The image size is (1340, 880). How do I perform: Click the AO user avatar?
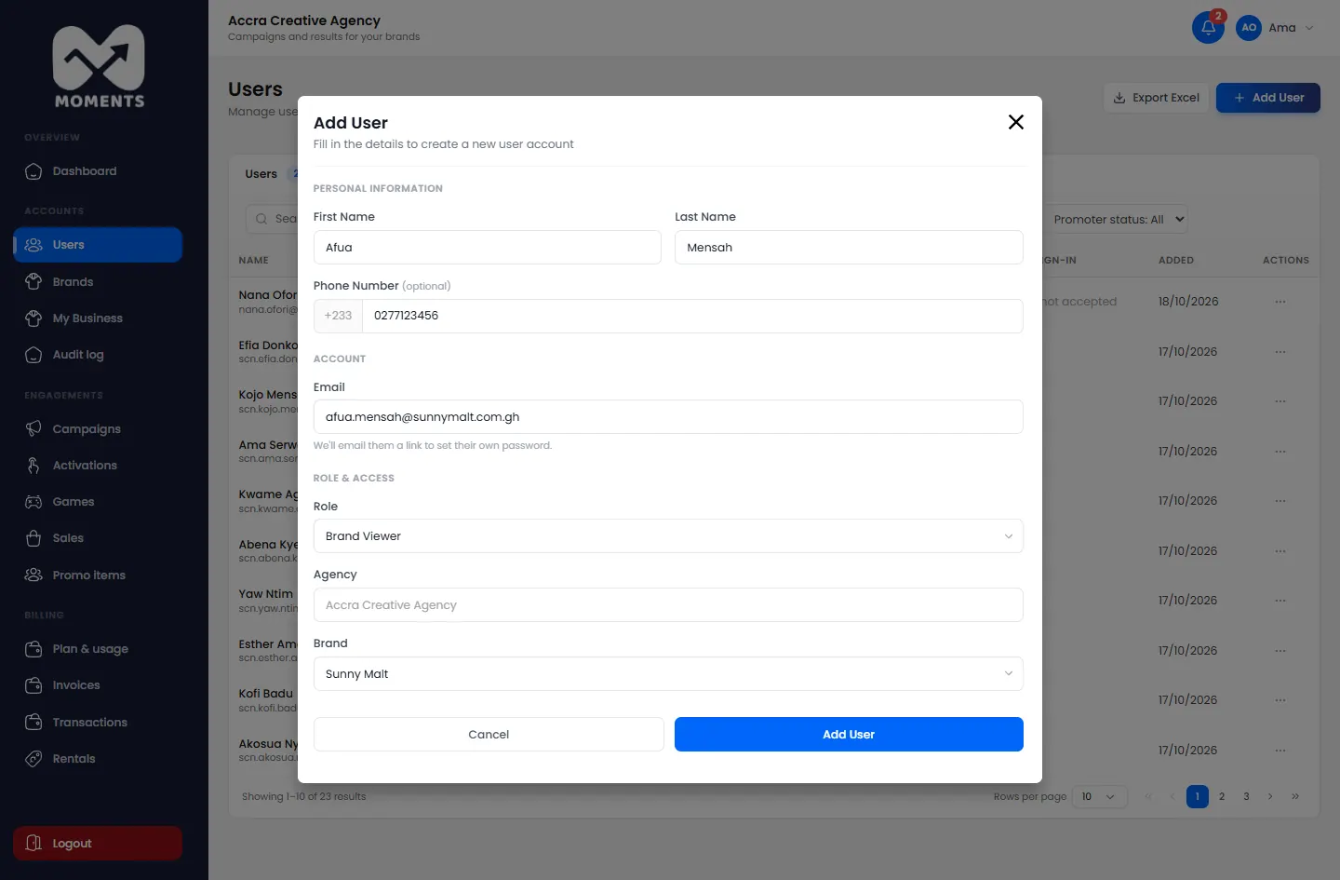click(1249, 28)
